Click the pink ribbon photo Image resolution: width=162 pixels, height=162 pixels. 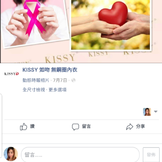tap(34, 23)
